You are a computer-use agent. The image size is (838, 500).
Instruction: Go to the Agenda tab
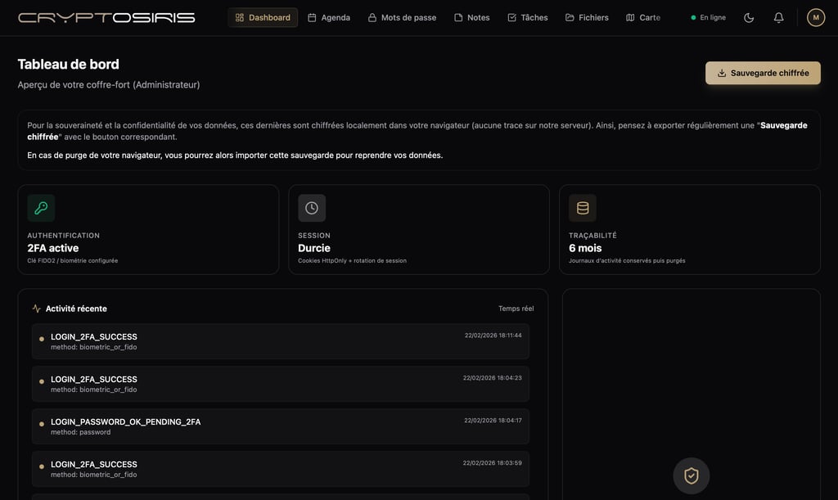tap(329, 17)
